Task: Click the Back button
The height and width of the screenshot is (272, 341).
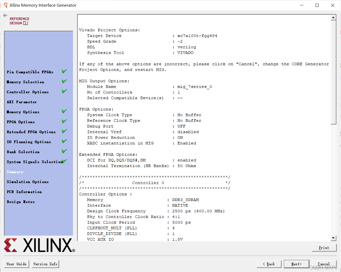Action: point(269,264)
